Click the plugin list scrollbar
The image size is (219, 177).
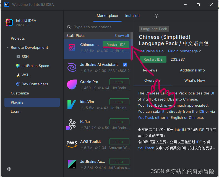point(131,46)
